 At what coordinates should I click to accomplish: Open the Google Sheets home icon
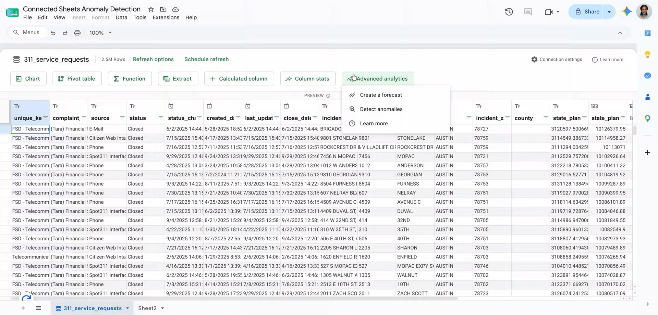click(x=12, y=13)
